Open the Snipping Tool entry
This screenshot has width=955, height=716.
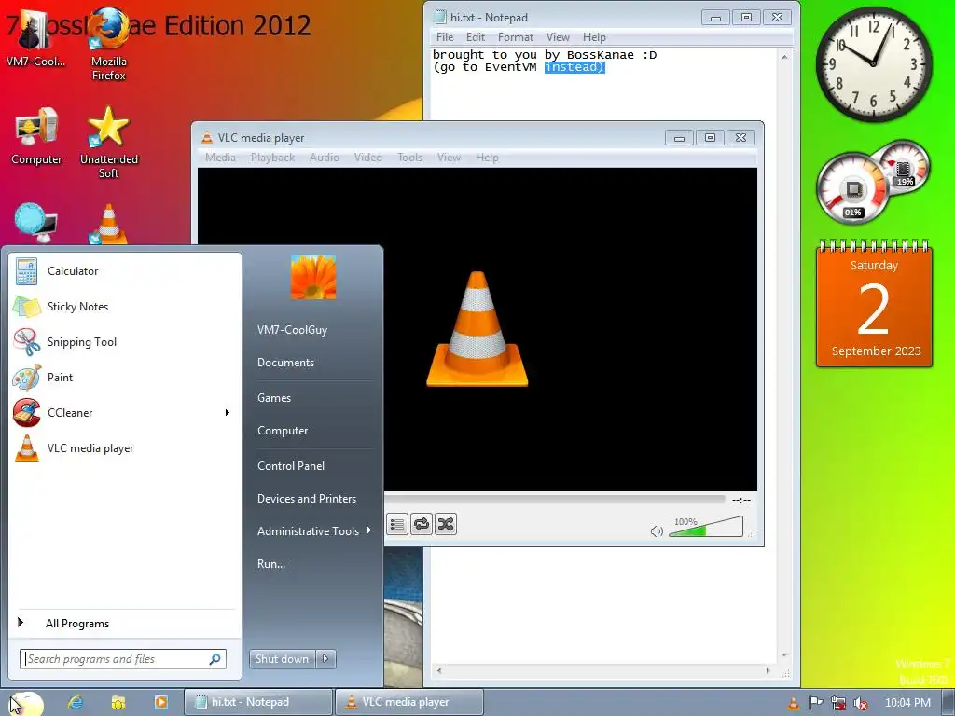click(125, 341)
